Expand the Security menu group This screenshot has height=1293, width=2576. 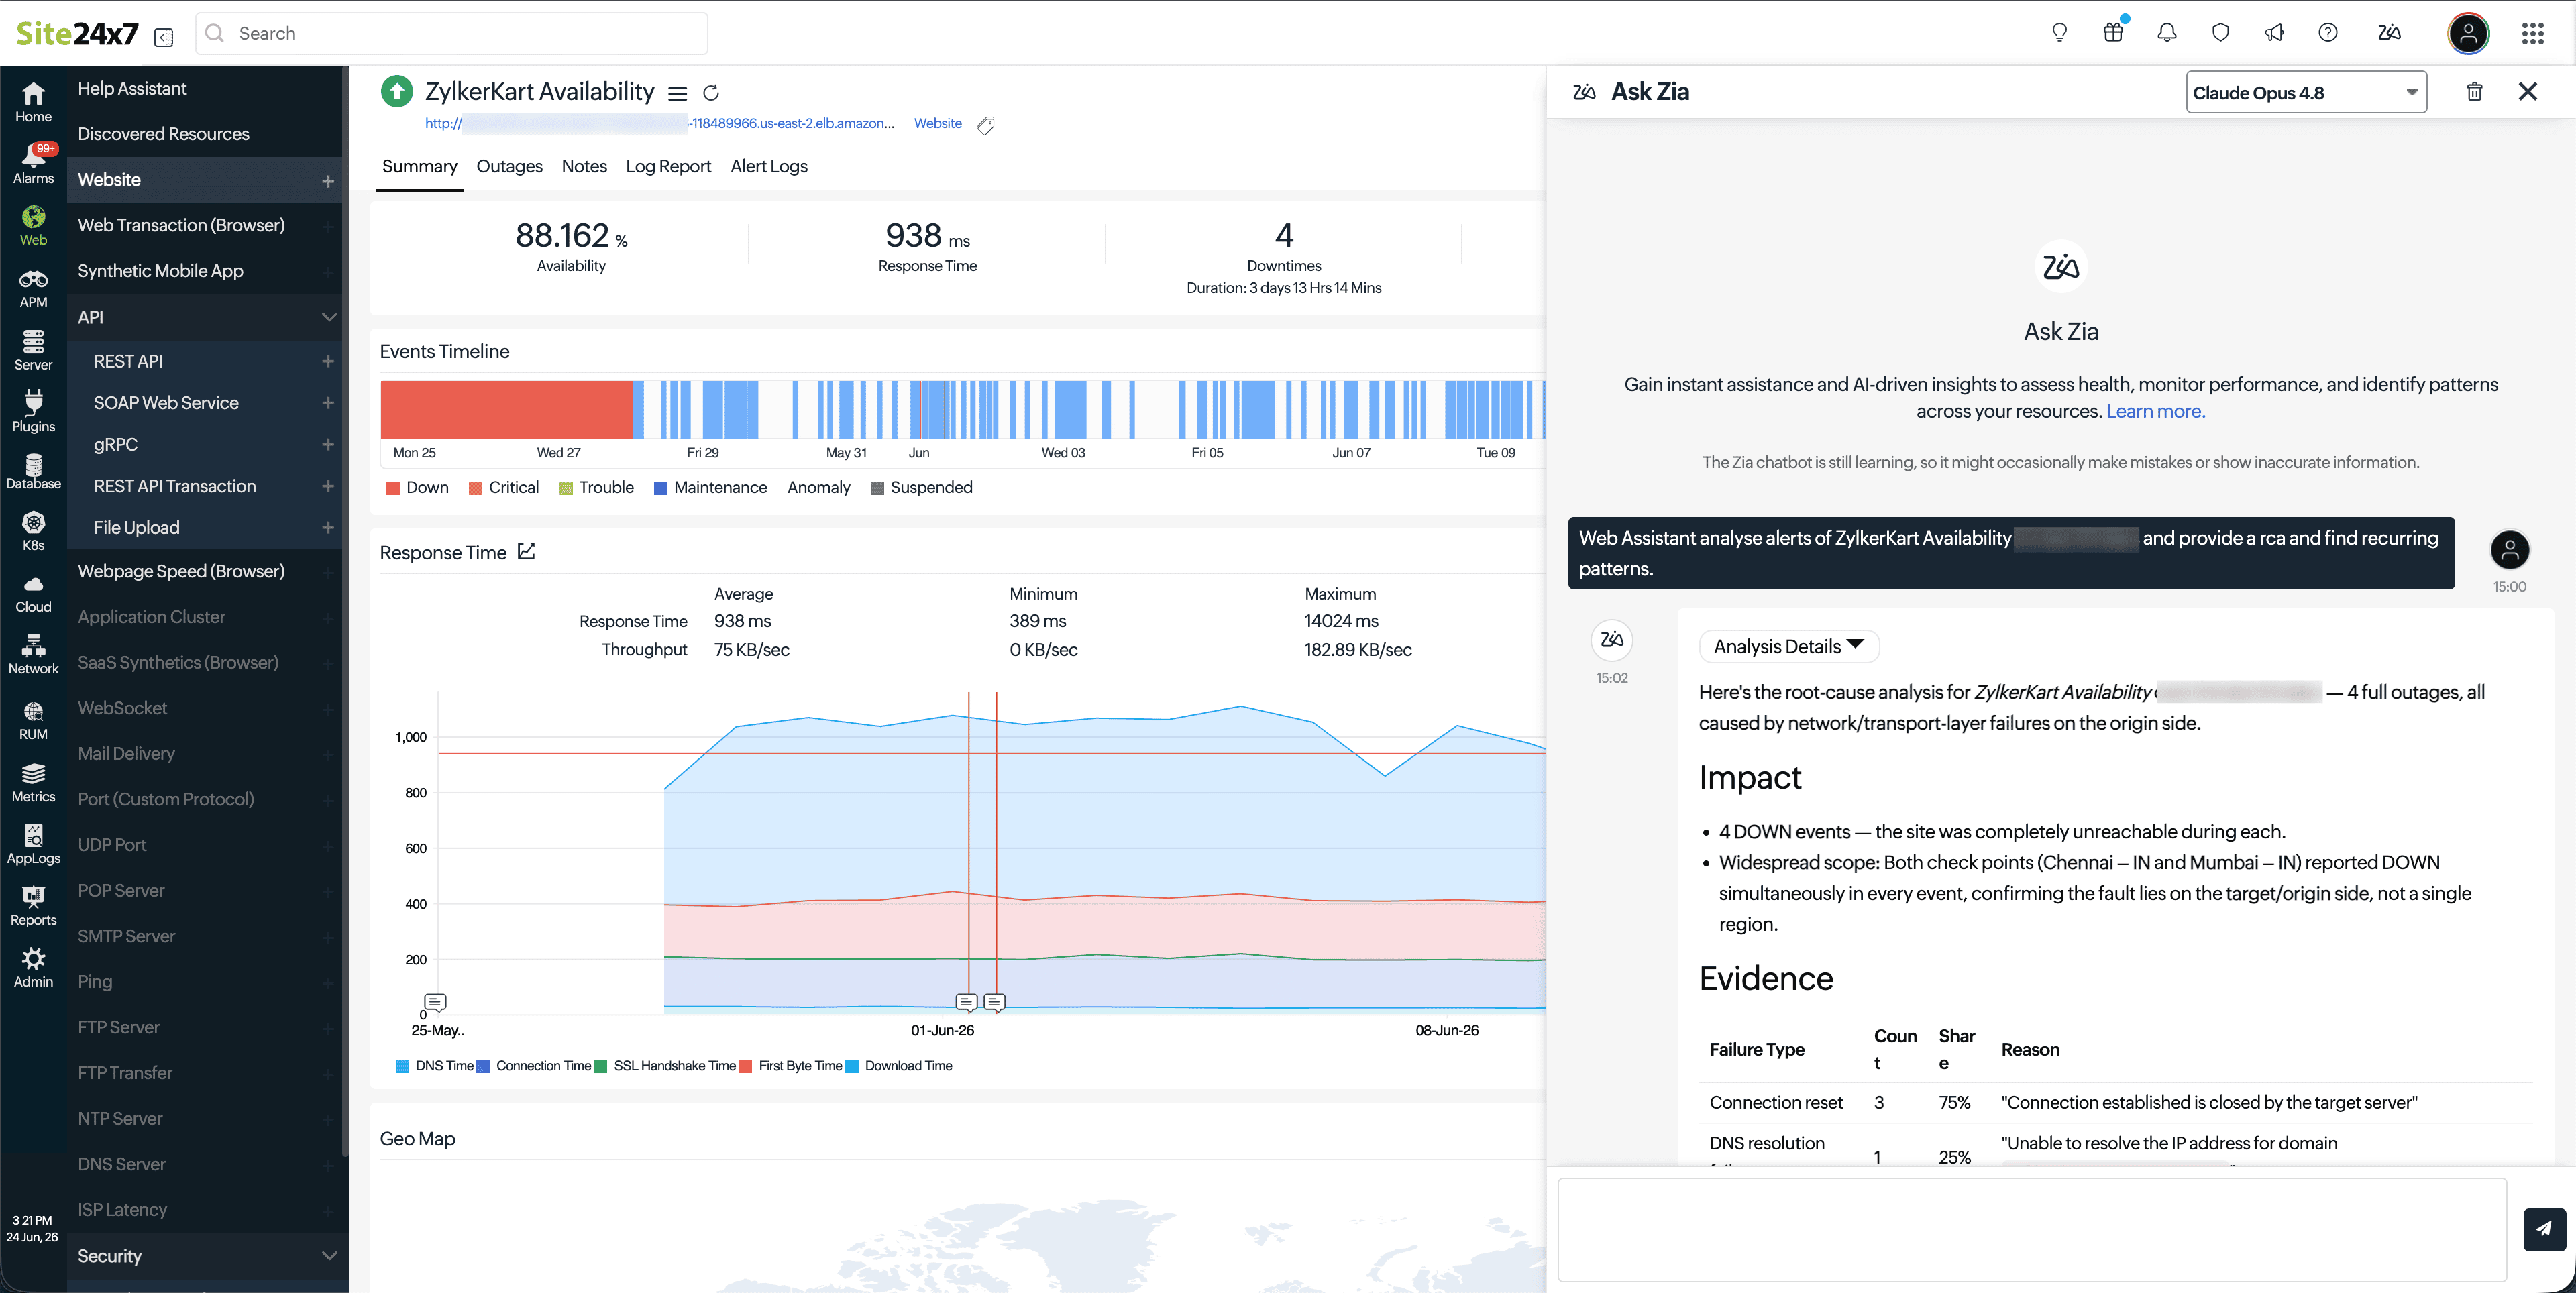328,1255
